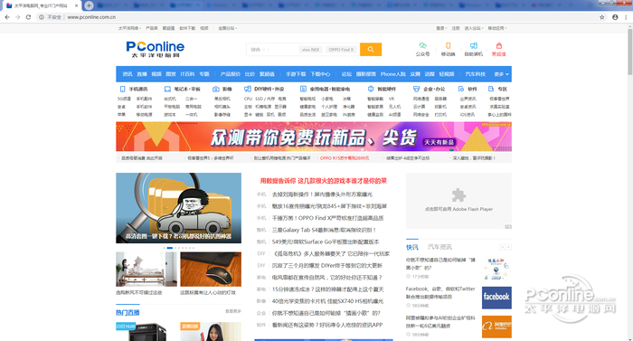Screen dimensions: 633x341
Task: Click the orange Alibaba thumbnail image
Action: click(x=496, y=327)
